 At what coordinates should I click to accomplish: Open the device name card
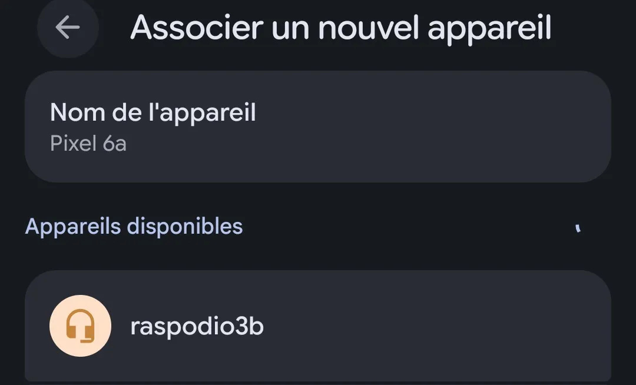click(317, 127)
